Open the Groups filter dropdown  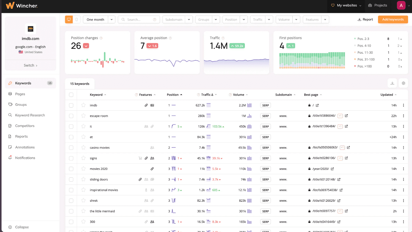208,20
